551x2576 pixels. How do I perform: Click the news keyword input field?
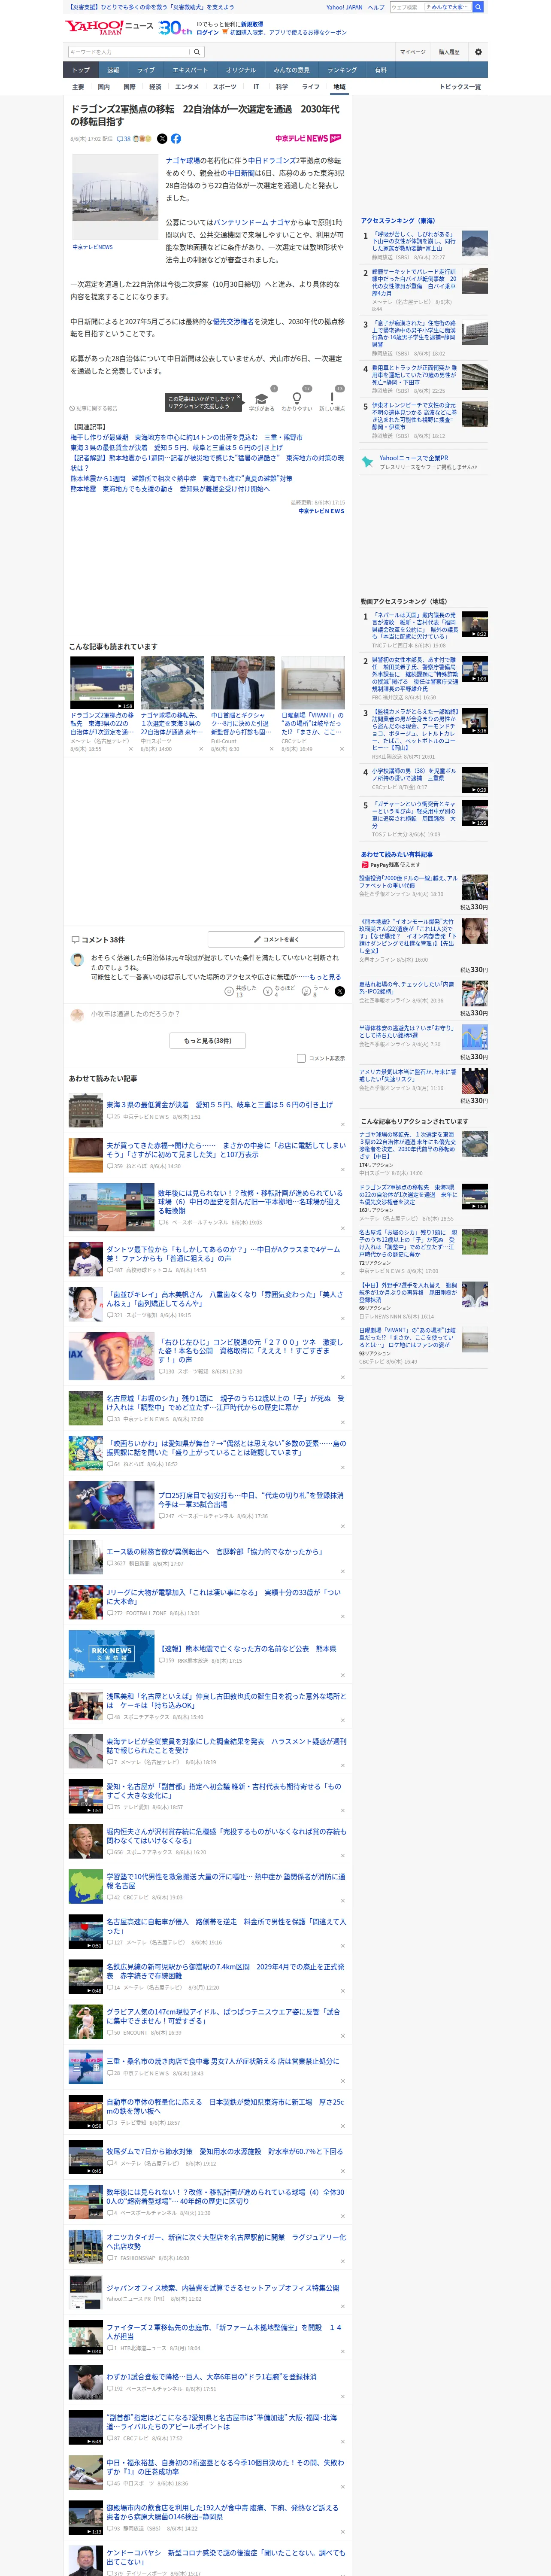click(129, 52)
